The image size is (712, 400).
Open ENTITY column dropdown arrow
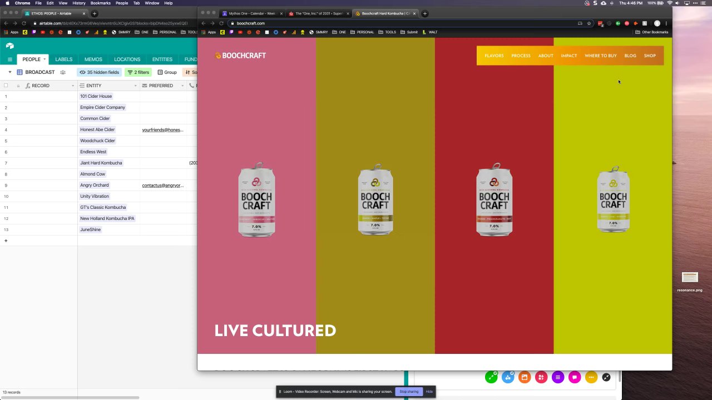click(x=135, y=86)
